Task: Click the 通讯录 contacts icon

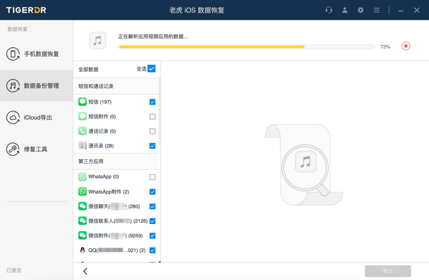Action: coord(83,146)
